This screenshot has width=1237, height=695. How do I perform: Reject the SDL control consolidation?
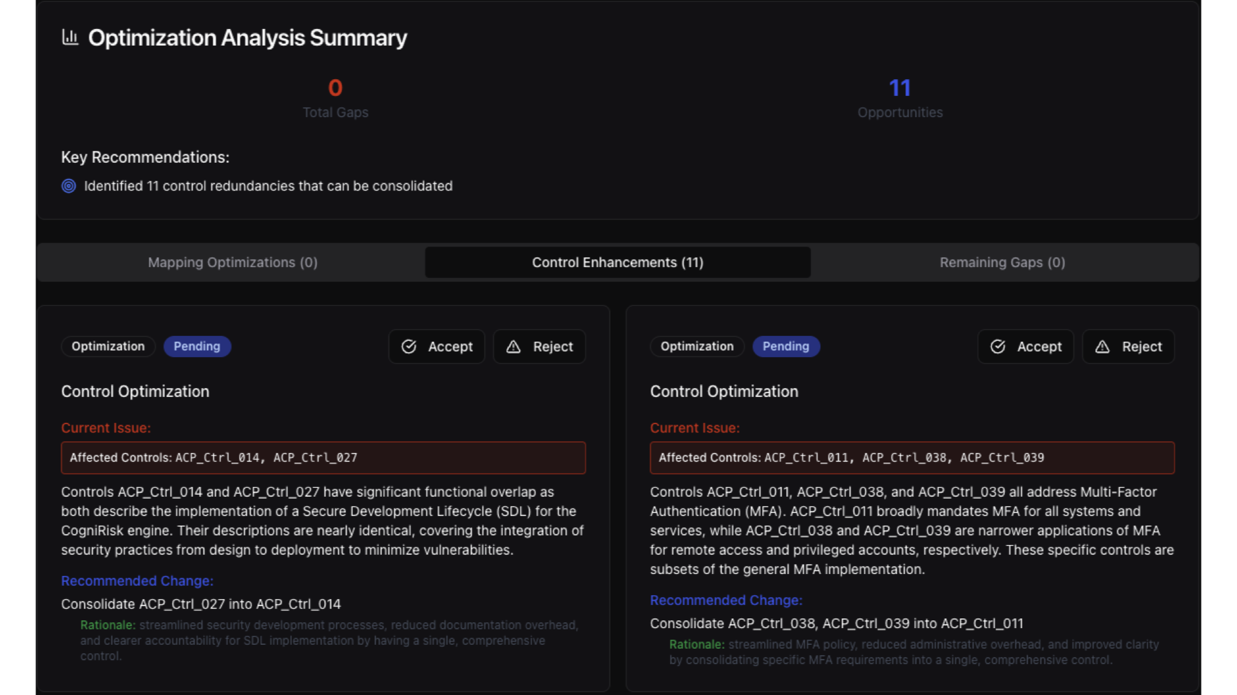pos(540,347)
